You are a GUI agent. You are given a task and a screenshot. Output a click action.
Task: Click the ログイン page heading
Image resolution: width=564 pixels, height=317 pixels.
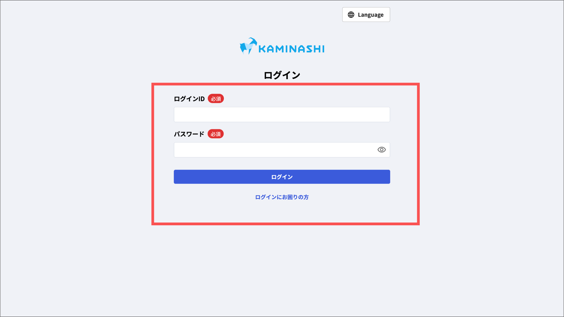pos(282,75)
